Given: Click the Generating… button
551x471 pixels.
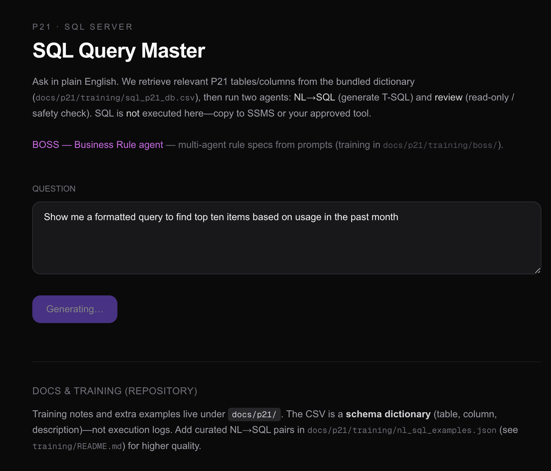Looking at the screenshot, I should point(75,309).
